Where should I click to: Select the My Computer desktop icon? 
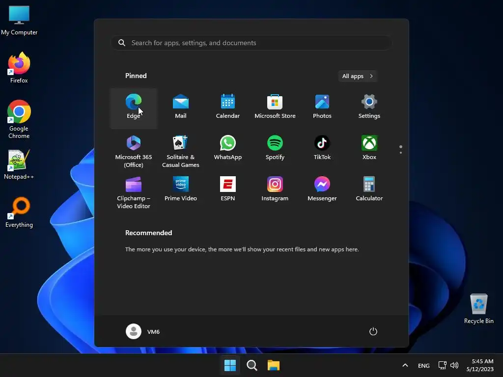point(19,20)
